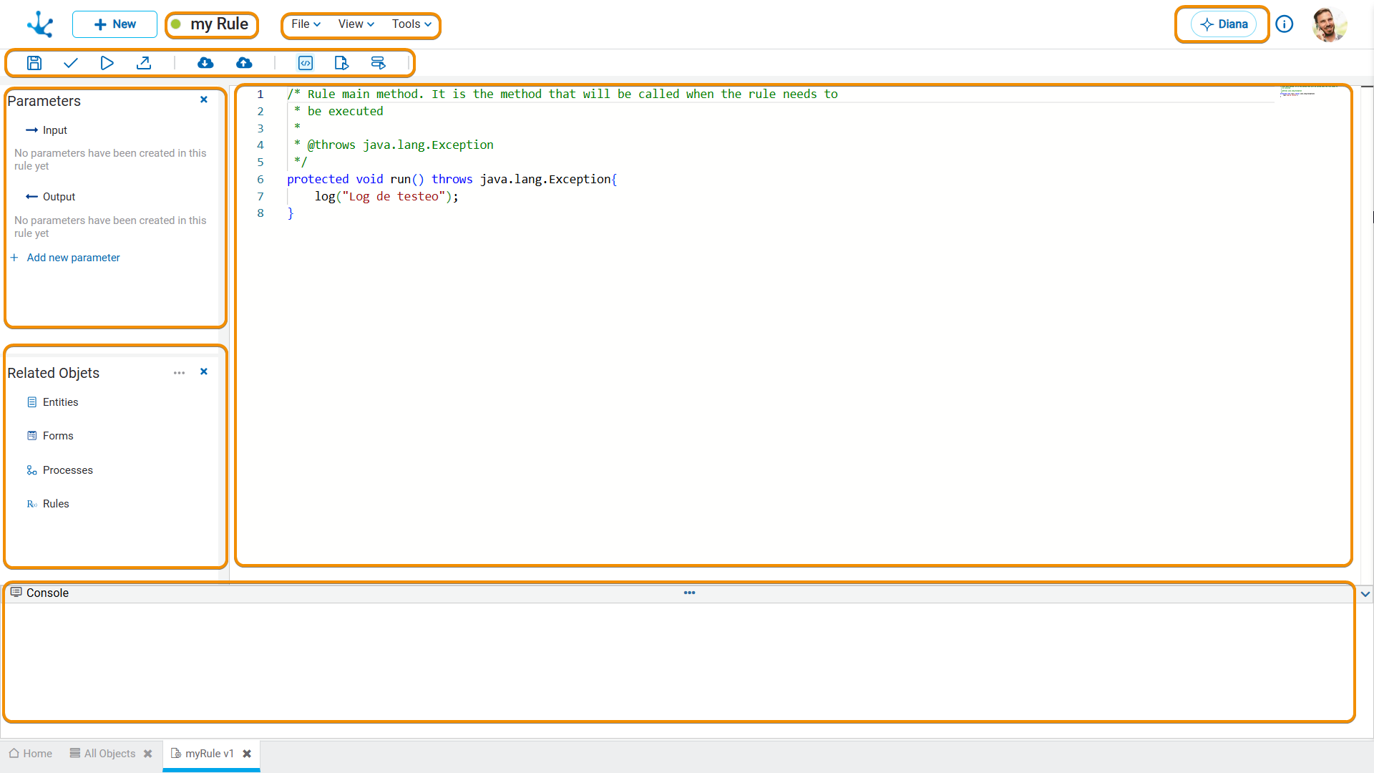Open the Tools menu

click(x=411, y=24)
